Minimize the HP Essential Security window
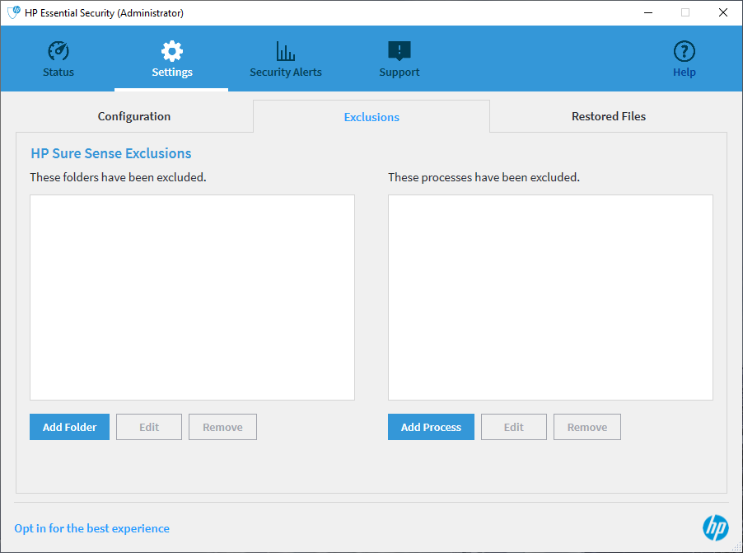 pos(647,12)
